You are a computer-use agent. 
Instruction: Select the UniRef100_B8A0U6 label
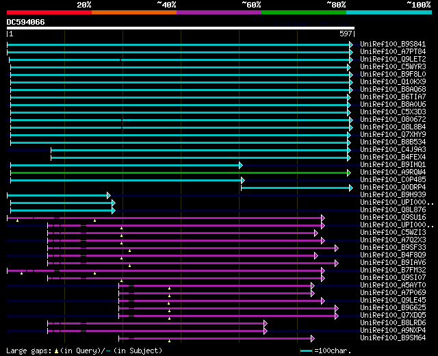pyautogui.click(x=393, y=105)
